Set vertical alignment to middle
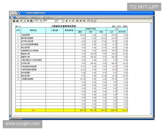164x131 pixels. tap(92, 21)
